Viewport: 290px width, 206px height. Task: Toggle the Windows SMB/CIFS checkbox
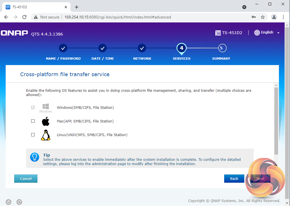pos(33,107)
